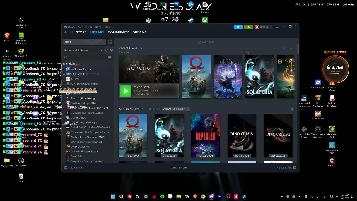Screen dimensions: 357x201
Task: Collapse the SINGLE PLAYER collection
Action: point(64,74)
